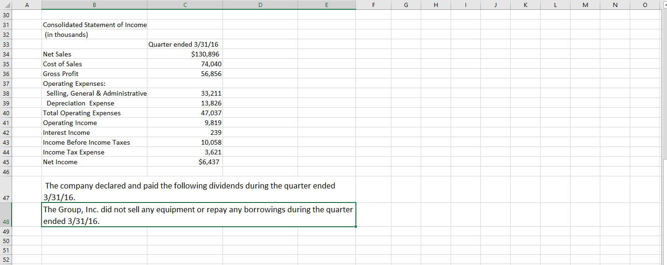Click the 'Depreciation Expense' cell
Screen dimensions: 667x265
94,103
